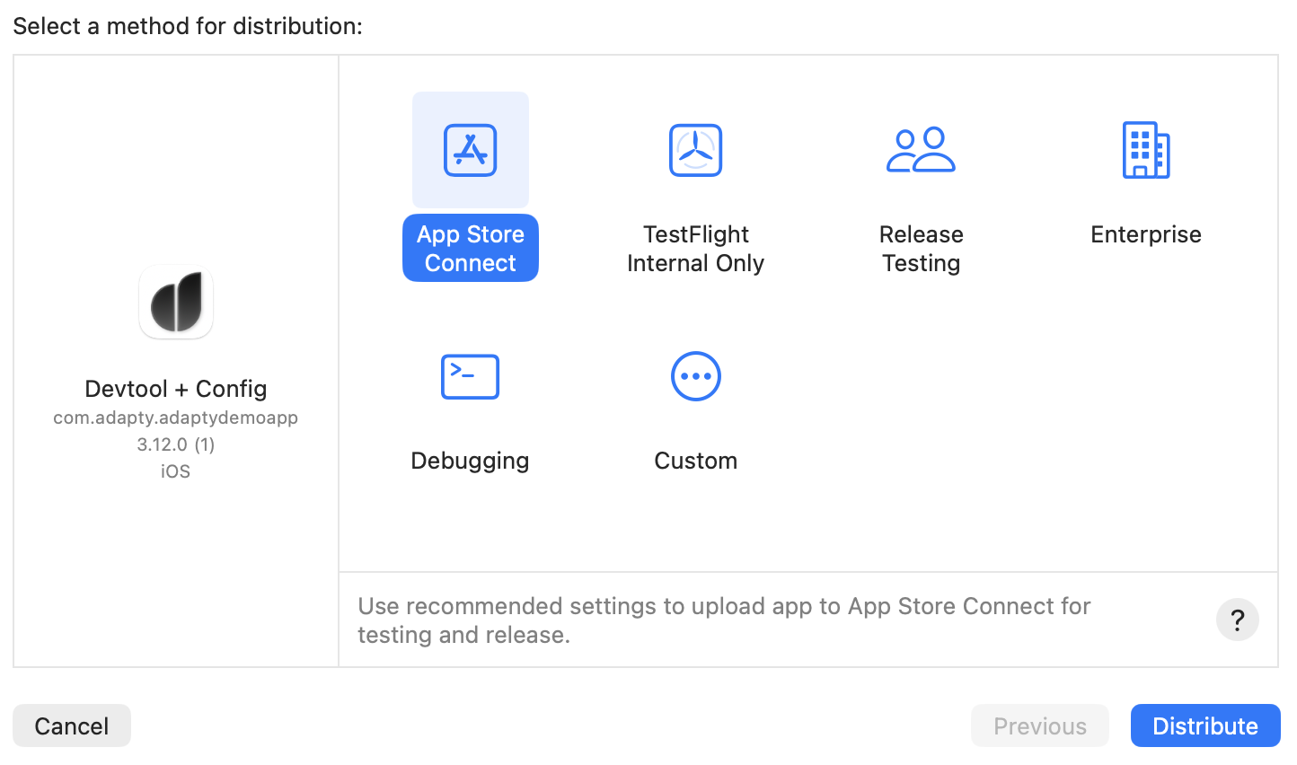1297x765 pixels.
Task: Click the Release Testing text label
Action: (921, 248)
